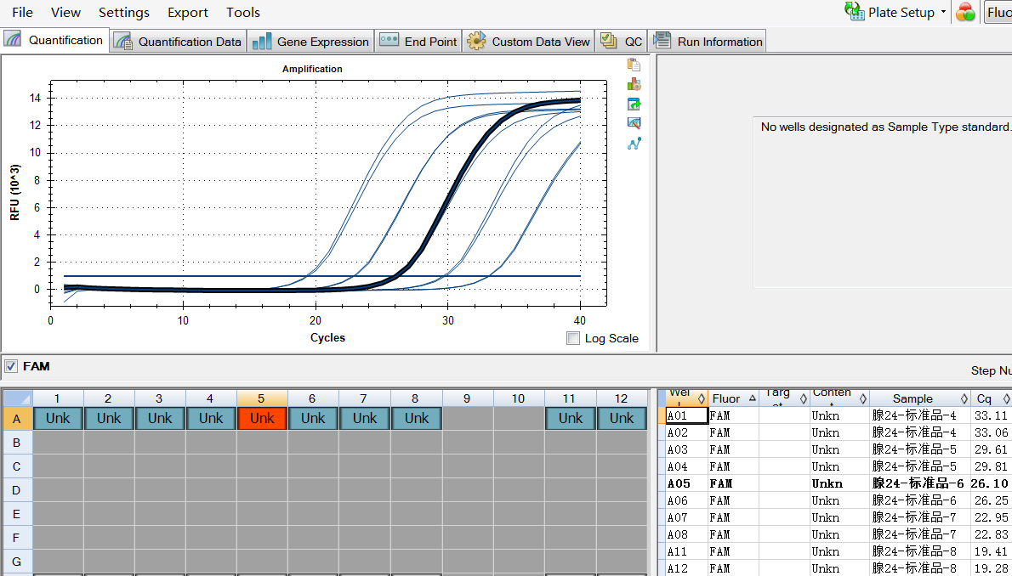
Task: Sort results table by Target column
Action: point(784,398)
